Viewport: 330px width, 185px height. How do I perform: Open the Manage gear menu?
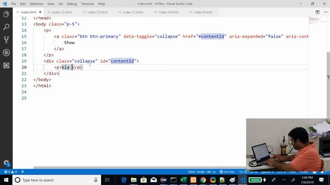[x=6, y=163]
